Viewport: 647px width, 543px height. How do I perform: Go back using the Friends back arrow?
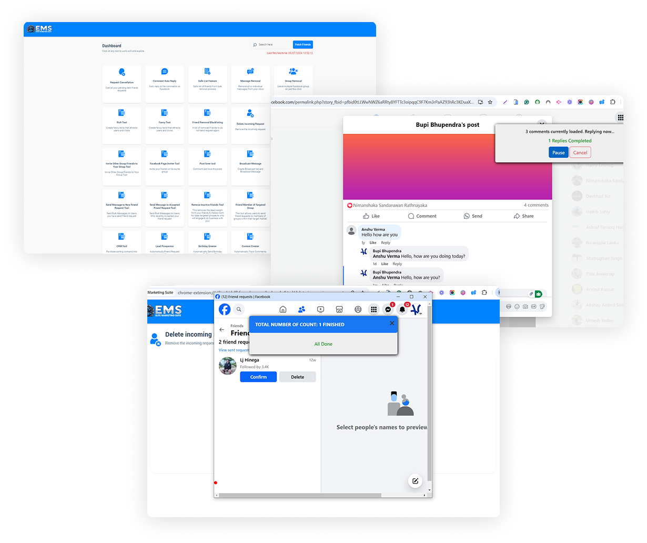click(x=221, y=330)
